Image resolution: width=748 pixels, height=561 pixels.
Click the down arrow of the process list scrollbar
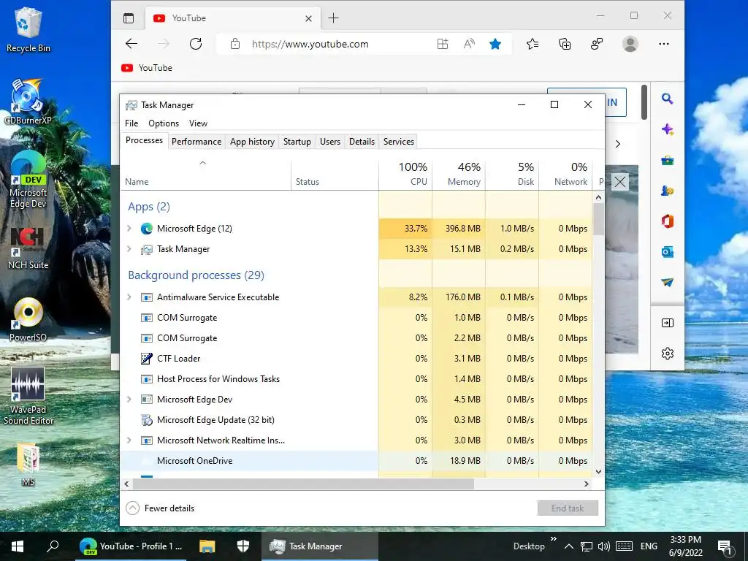click(x=599, y=472)
